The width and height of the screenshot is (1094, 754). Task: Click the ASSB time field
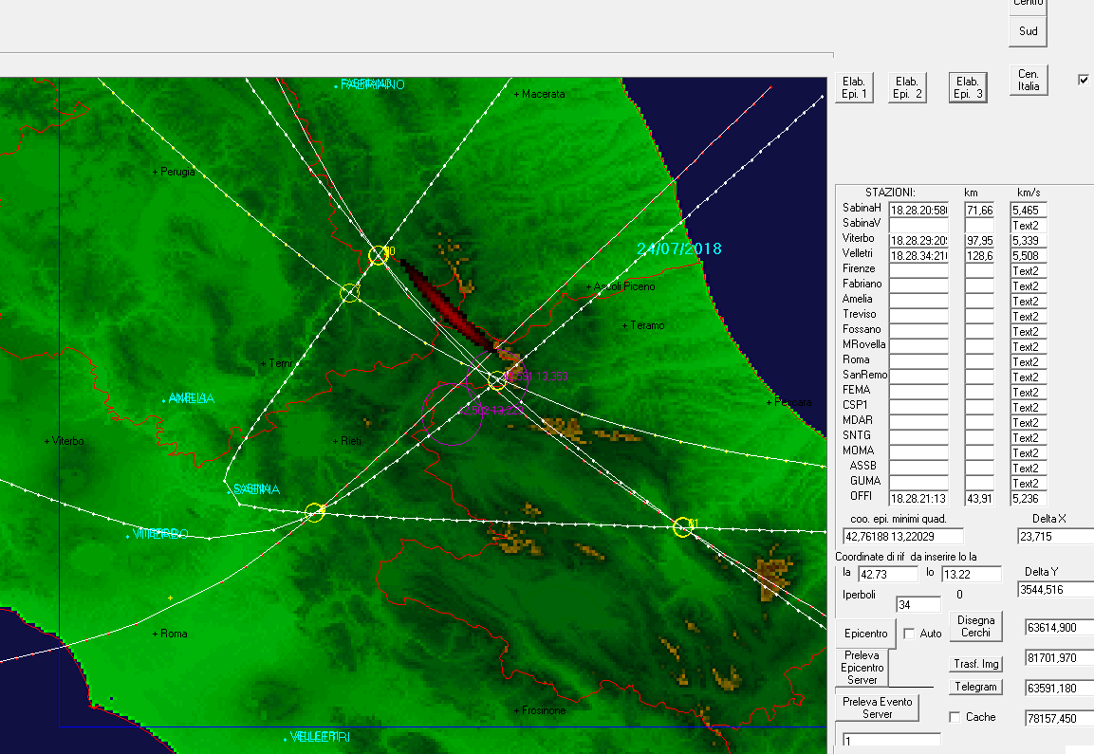(918, 468)
